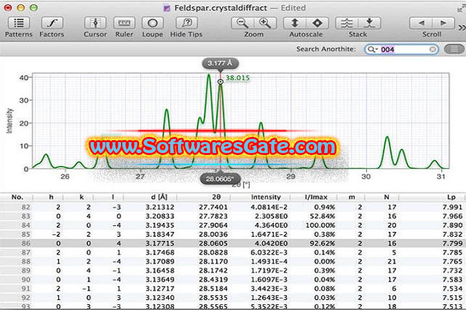The width and height of the screenshot is (466, 310).
Task: Select the 100.00% I/Imax row
Action: 233,225
